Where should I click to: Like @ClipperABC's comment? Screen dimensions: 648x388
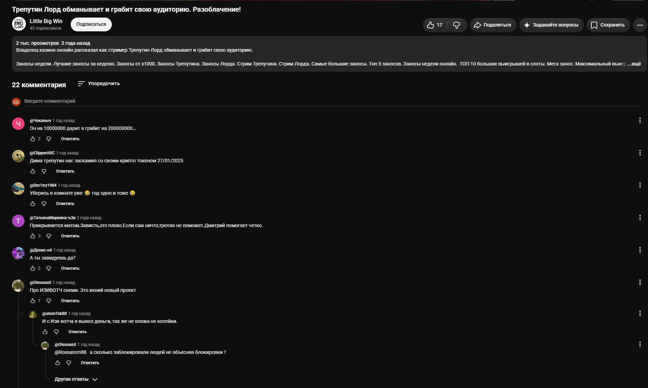click(x=33, y=171)
